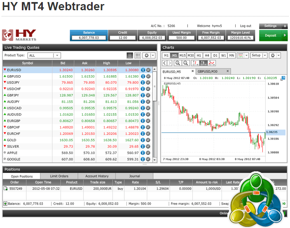Open the EURUSD,M5 chart tab
The width and height of the screenshot is (290, 228).
[x=172, y=71]
